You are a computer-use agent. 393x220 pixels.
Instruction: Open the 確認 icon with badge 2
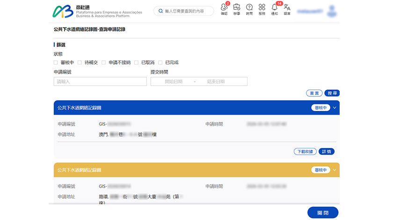tap(224, 8)
